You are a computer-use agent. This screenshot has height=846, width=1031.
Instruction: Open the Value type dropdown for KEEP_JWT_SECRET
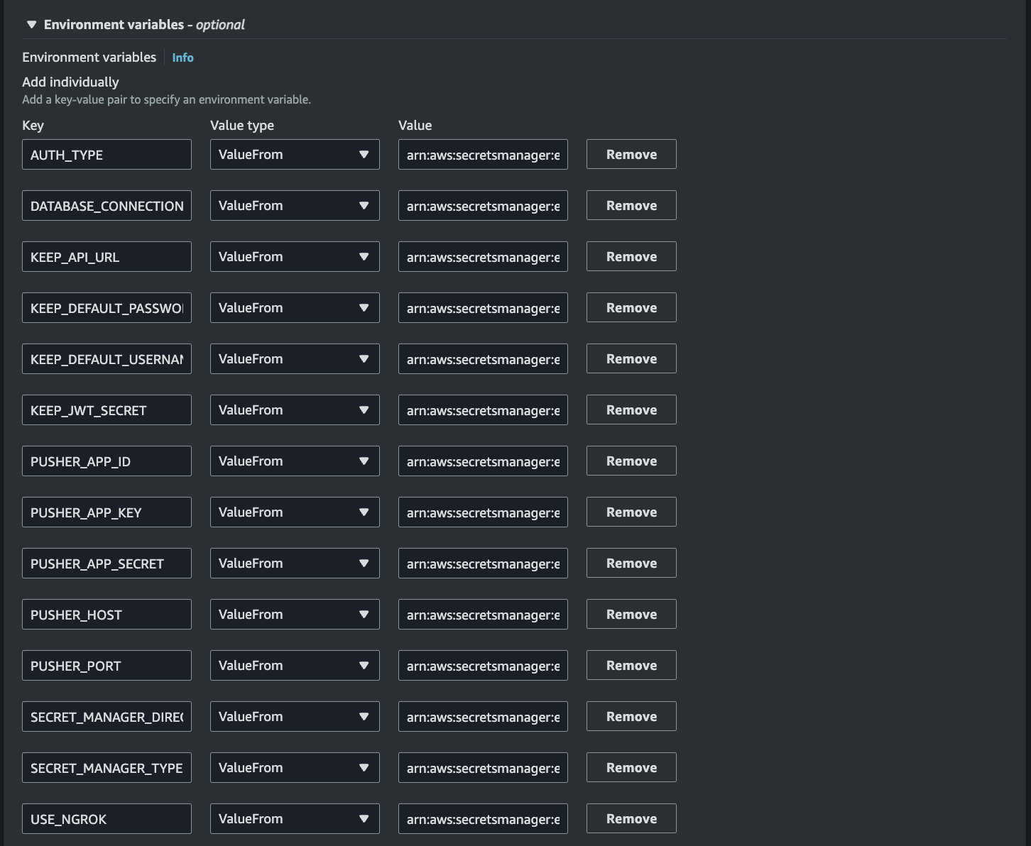point(294,410)
